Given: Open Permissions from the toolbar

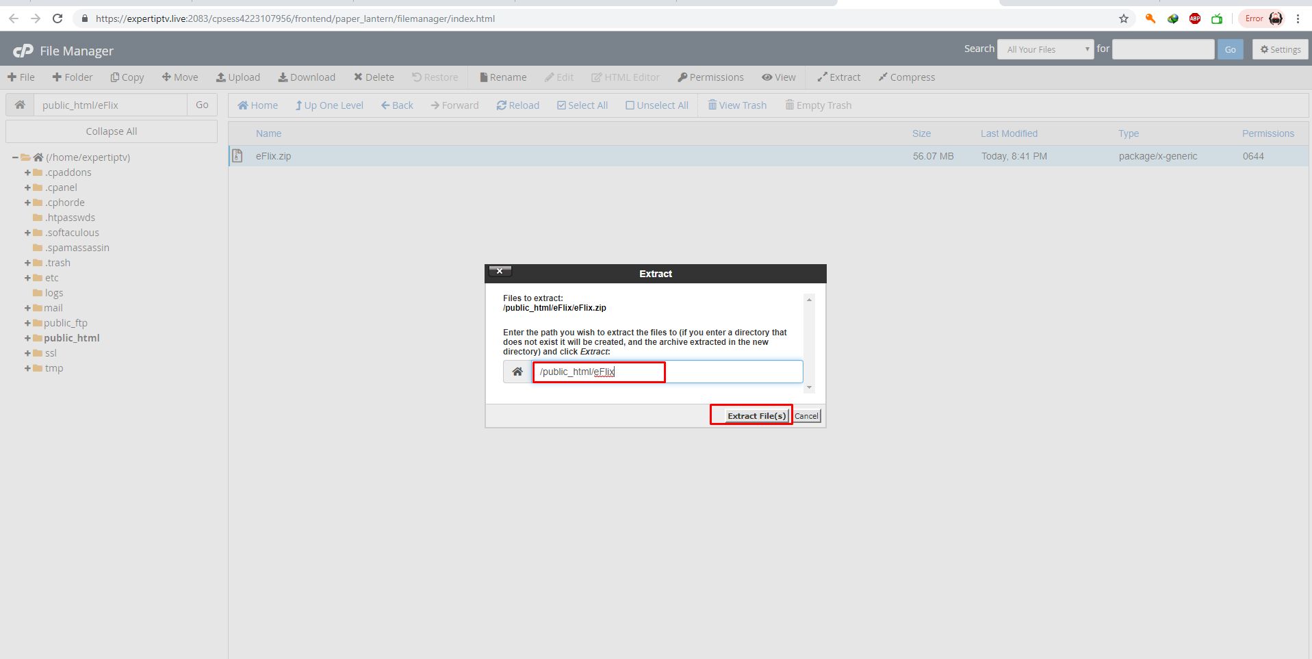Looking at the screenshot, I should (710, 77).
